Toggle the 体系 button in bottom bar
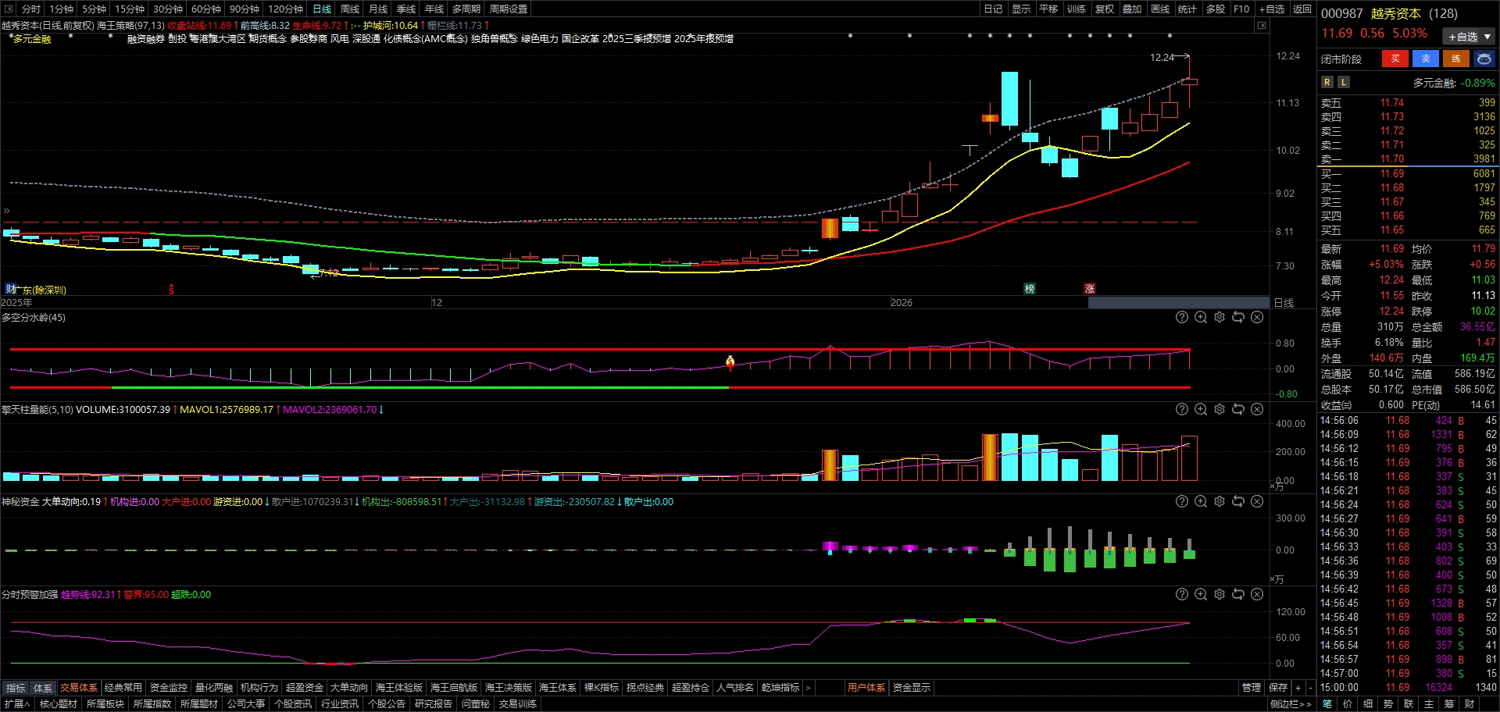Screen dimensions: 1500x712 [x=43, y=688]
